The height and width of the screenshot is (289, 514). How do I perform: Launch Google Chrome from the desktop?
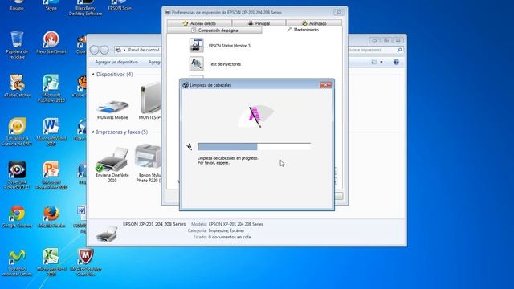pos(17,216)
